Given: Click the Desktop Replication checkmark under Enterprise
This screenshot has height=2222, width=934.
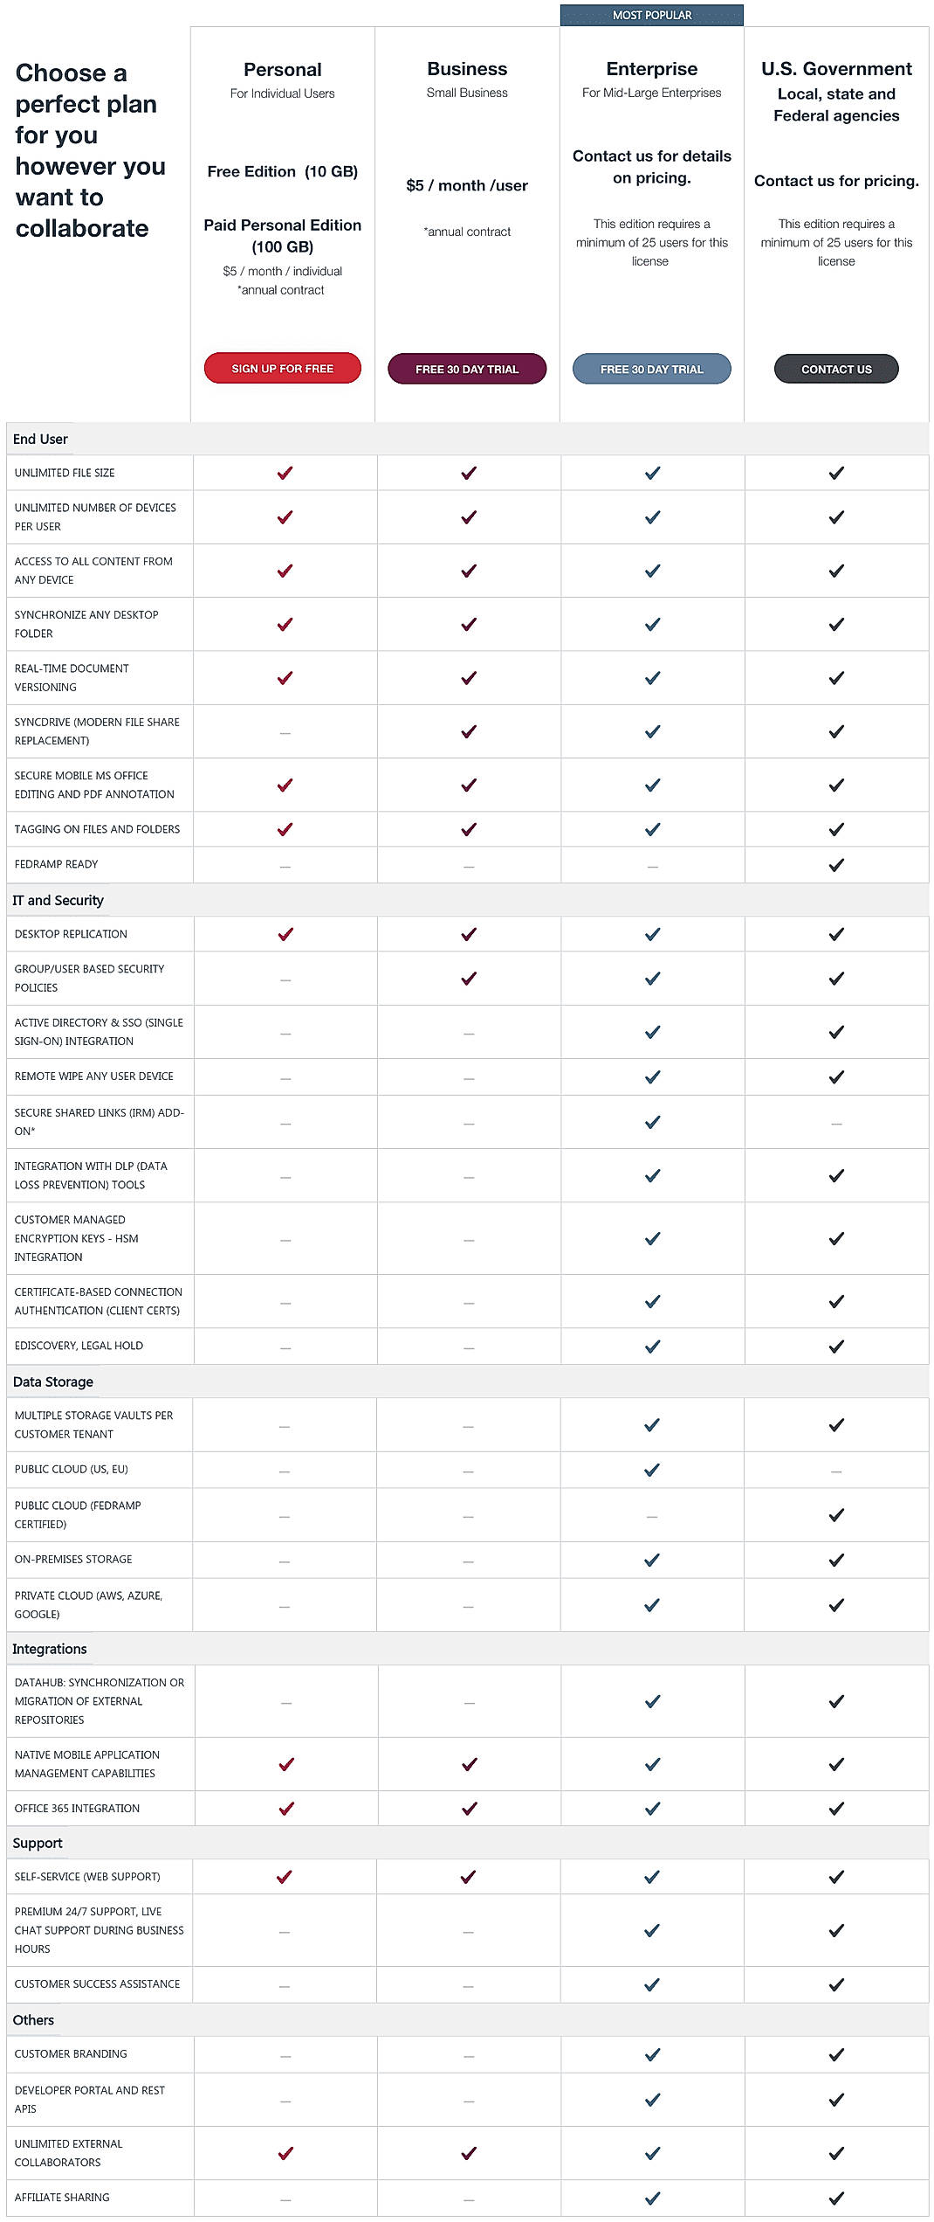Looking at the screenshot, I should tap(651, 933).
